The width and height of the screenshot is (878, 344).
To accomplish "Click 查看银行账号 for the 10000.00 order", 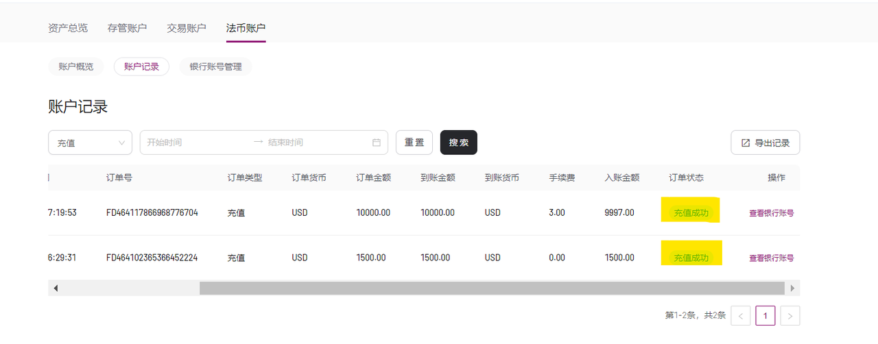I will (x=772, y=213).
